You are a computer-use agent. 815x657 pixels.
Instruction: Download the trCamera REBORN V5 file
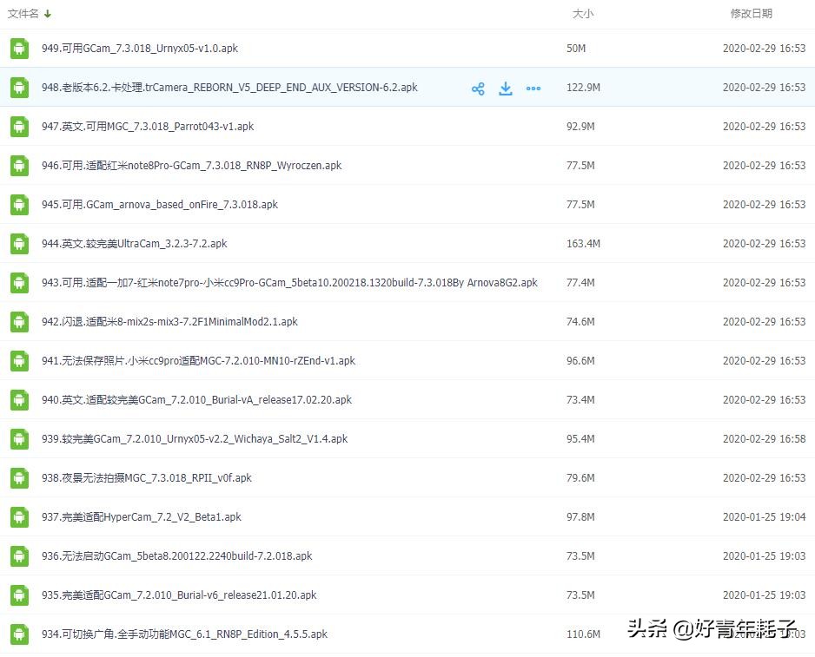coord(506,89)
